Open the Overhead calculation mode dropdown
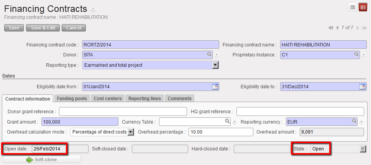 coord(130,132)
